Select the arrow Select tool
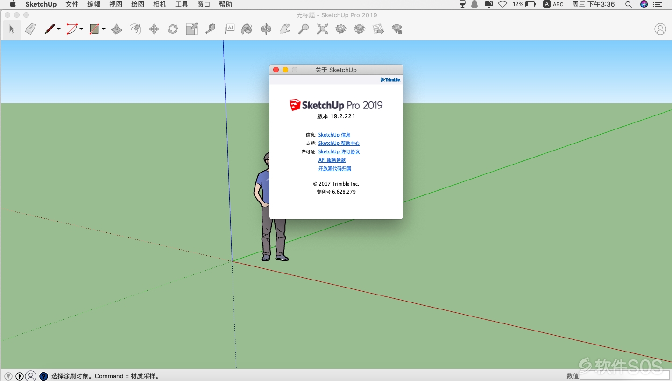 pos(12,29)
